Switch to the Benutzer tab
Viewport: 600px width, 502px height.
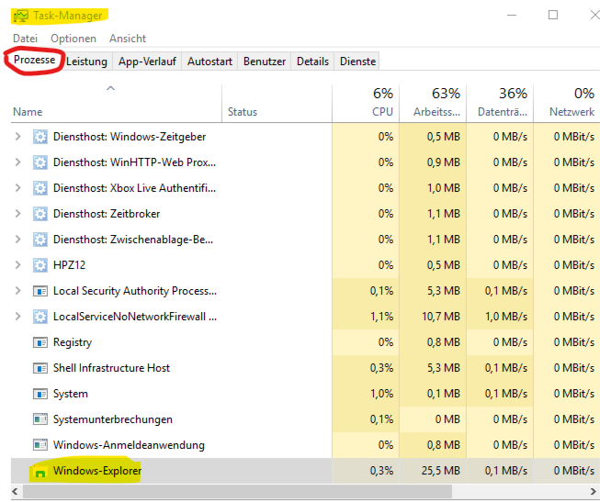coord(265,61)
